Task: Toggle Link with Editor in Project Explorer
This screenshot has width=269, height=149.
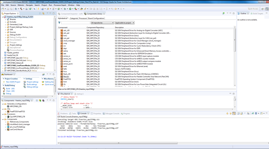Action: click(43, 13)
